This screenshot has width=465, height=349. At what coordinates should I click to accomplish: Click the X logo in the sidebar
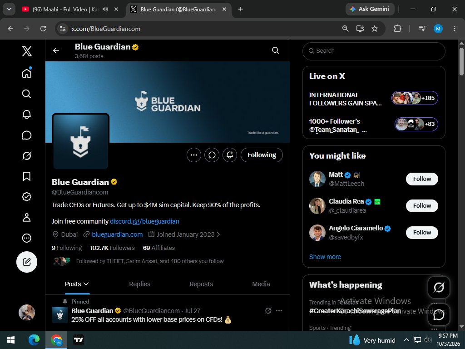pos(27,51)
